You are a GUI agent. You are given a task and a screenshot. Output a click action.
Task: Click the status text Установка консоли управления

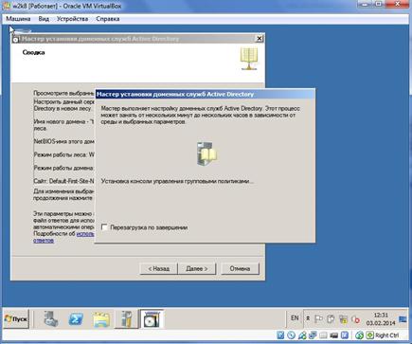click(177, 181)
